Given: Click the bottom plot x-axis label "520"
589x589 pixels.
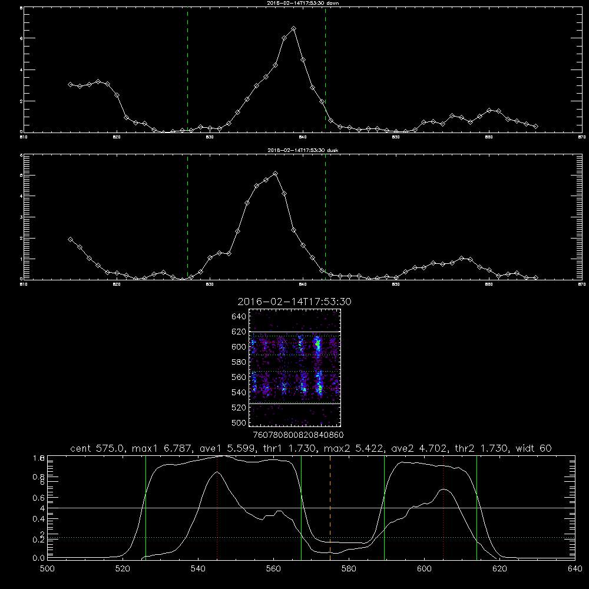Looking at the screenshot, I should (123, 569).
